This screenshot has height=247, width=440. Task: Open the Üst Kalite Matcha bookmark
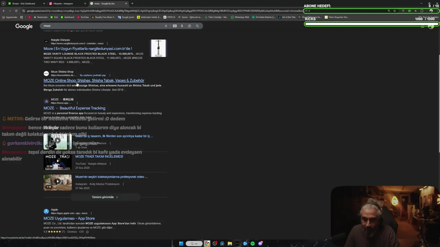click(264, 17)
